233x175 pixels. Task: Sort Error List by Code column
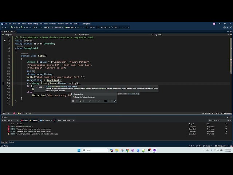pyautogui.click(x=12, y=124)
